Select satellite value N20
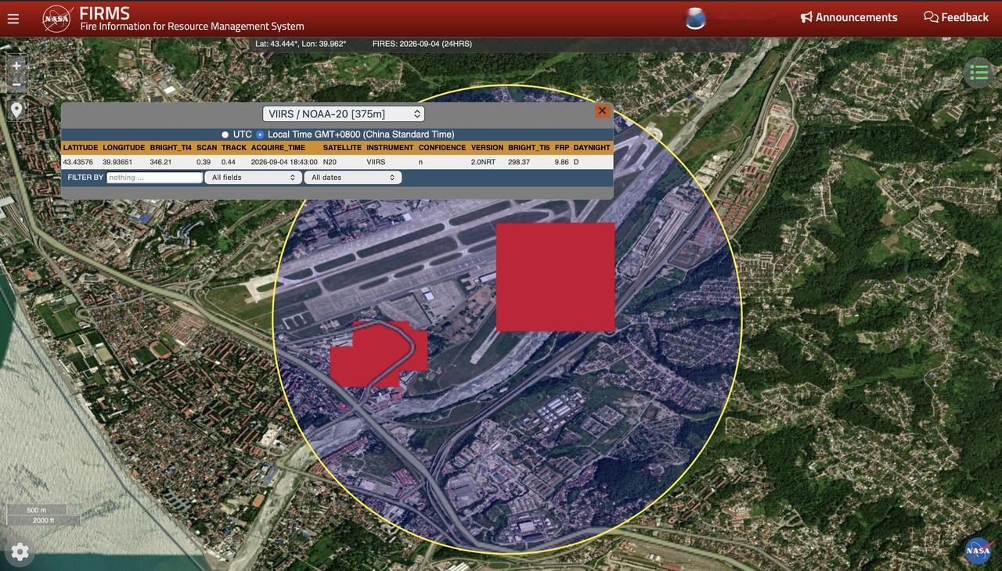Screen dimensions: 1002x571 click(x=330, y=163)
